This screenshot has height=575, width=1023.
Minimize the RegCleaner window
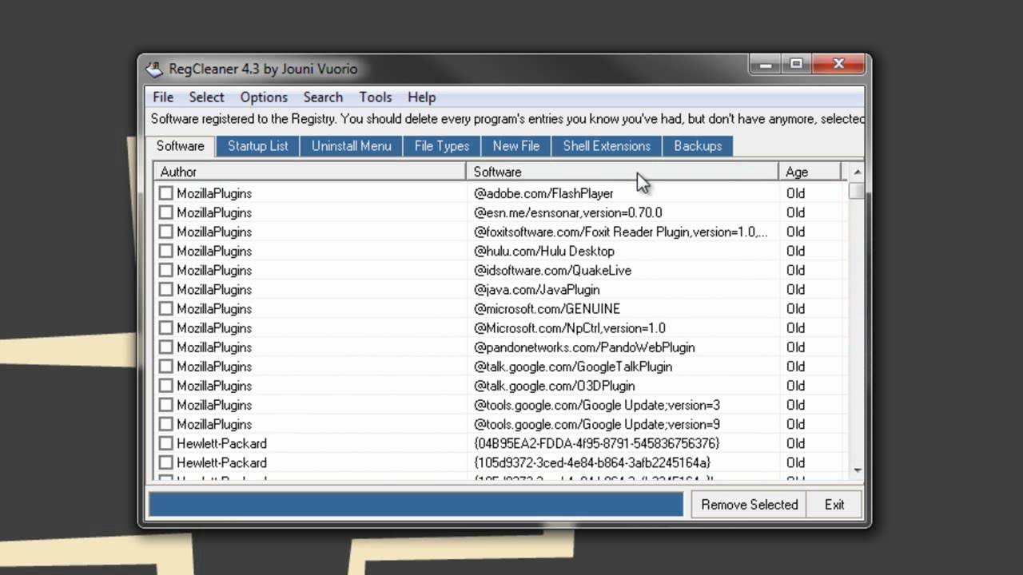(766, 65)
